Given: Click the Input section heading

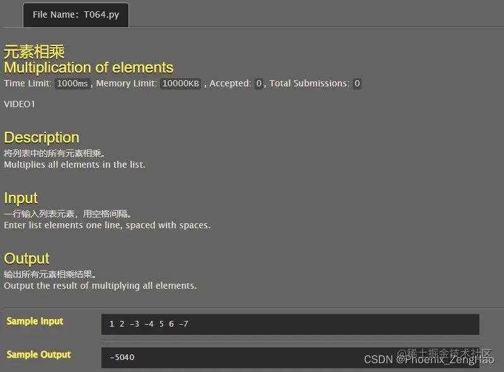Looking at the screenshot, I should pyautogui.click(x=21, y=198).
